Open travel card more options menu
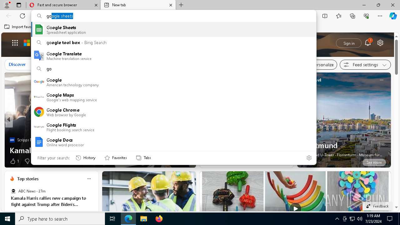400x225 pixels. (382, 80)
